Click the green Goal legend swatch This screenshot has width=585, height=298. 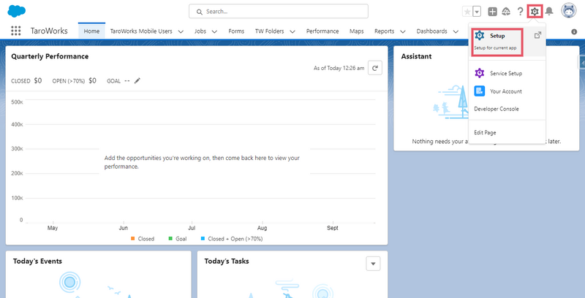coord(170,238)
